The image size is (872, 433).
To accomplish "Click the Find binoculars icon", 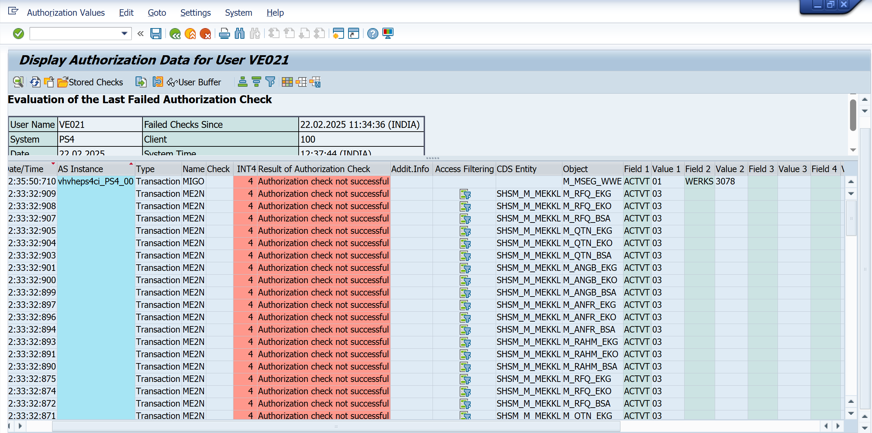I will pos(240,34).
